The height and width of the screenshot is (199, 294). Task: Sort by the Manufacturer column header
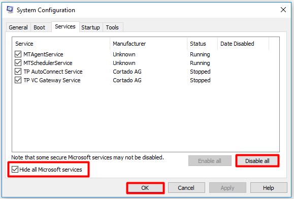click(148, 44)
